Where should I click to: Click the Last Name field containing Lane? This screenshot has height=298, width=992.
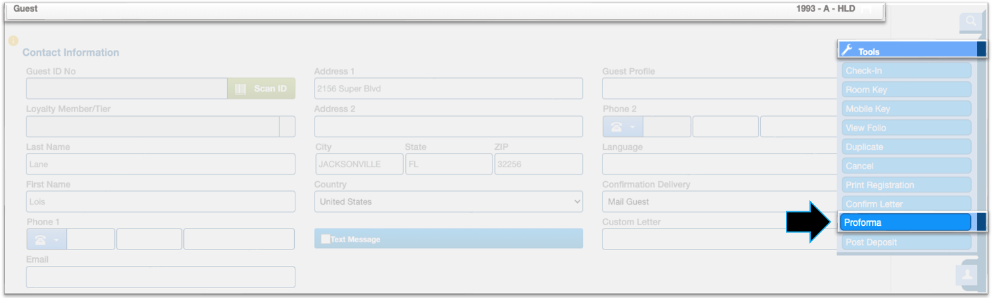point(160,165)
